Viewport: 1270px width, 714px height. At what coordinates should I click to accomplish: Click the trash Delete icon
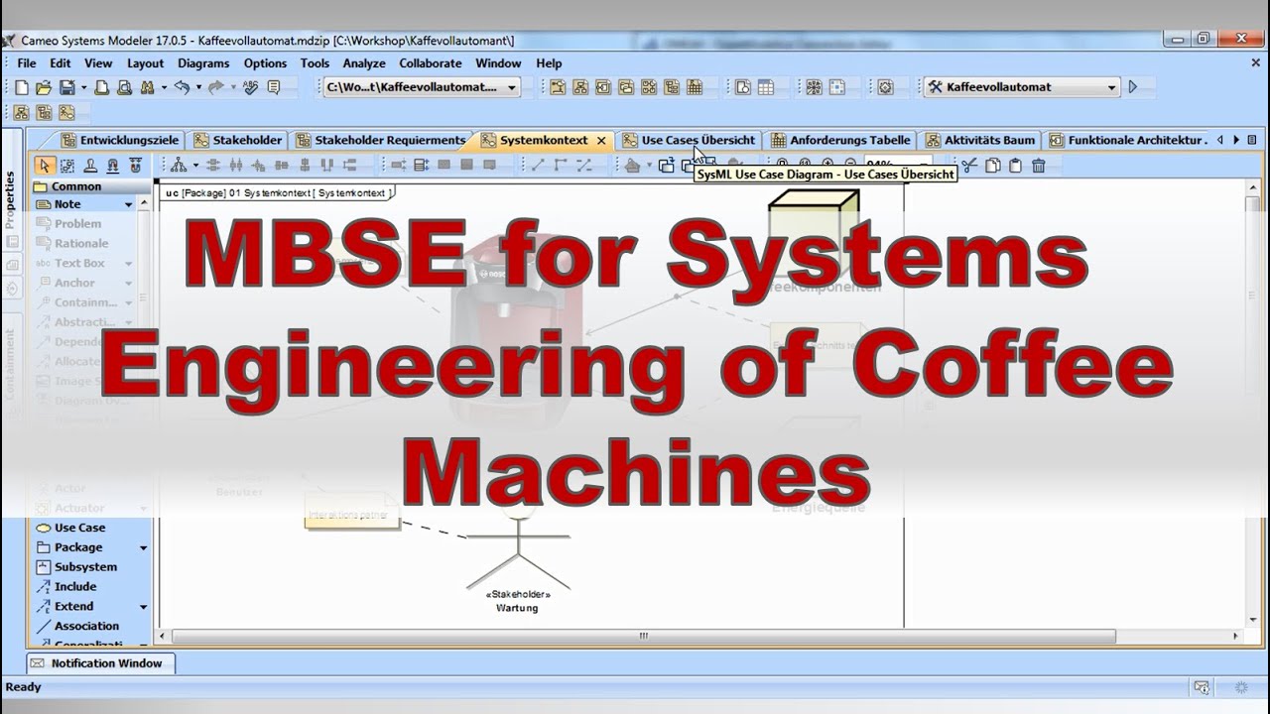tap(1039, 166)
